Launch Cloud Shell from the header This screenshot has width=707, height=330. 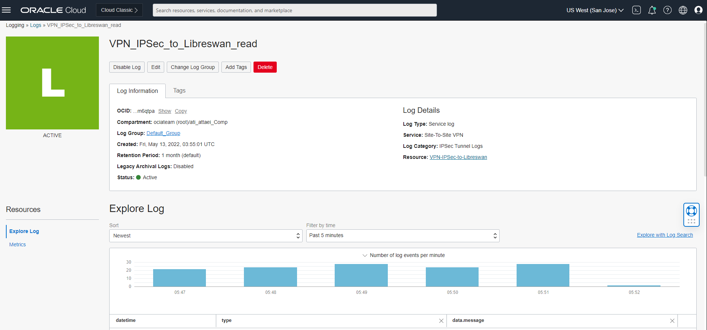tap(636, 10)
